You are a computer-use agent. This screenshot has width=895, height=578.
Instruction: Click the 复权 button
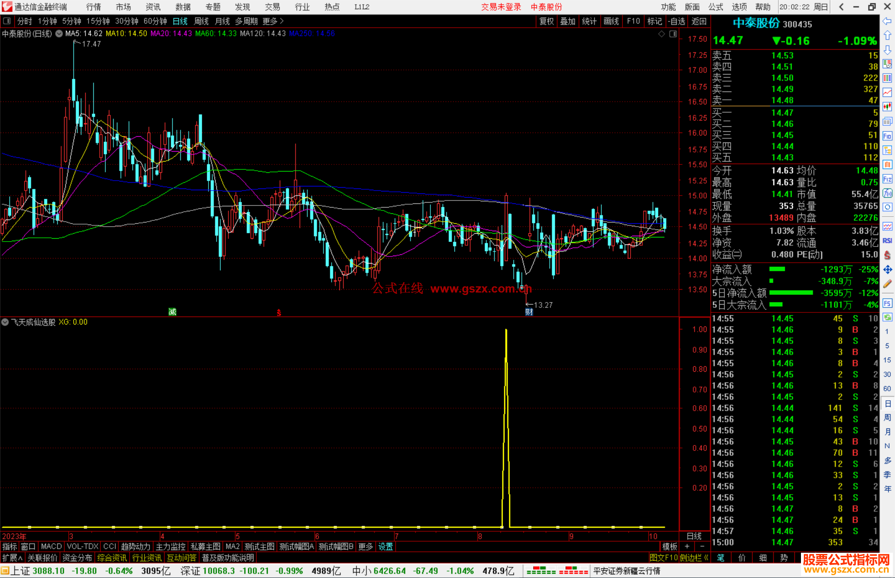pyautogui.click(x=546, y=21)
